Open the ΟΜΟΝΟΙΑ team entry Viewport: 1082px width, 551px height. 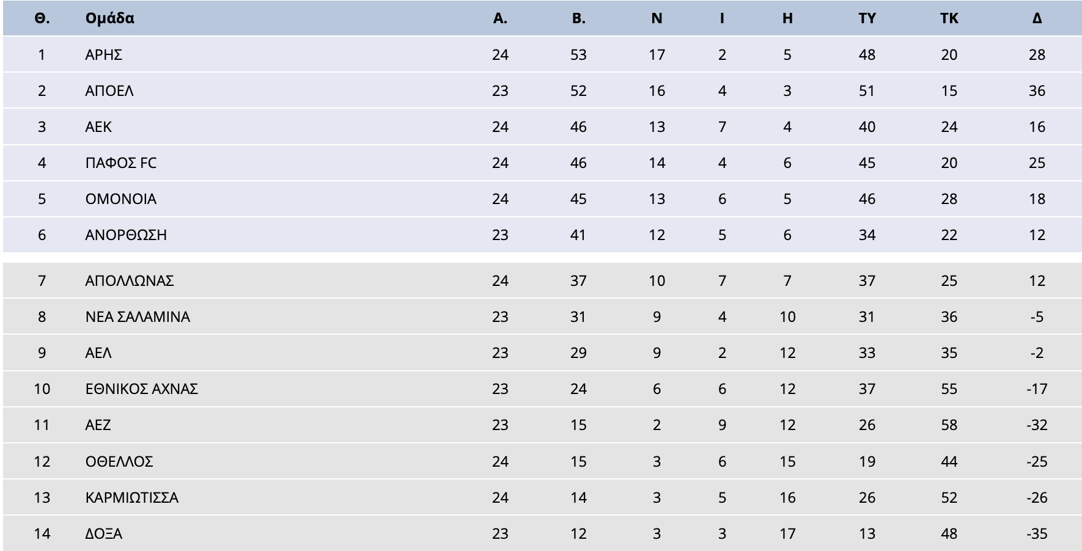[x=121, y=199]
